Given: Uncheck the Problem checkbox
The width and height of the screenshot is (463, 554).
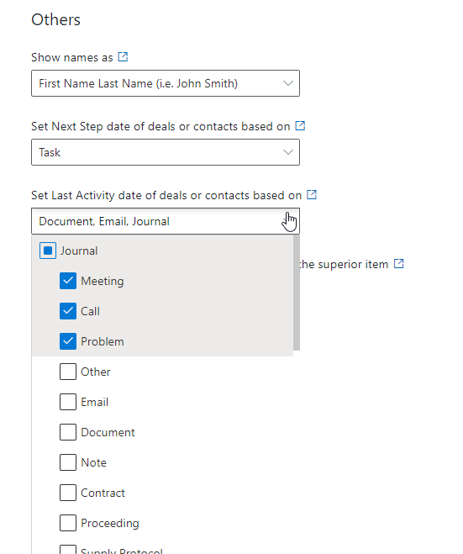Looking at the screenshot, I should 68,341.
